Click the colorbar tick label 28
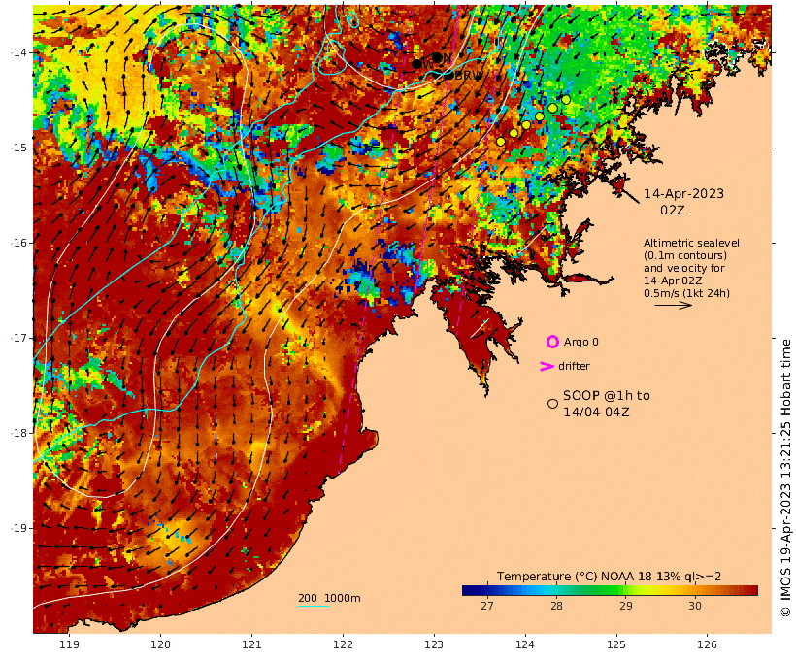This screenshot has height=660, width=796. pos(556,606)
